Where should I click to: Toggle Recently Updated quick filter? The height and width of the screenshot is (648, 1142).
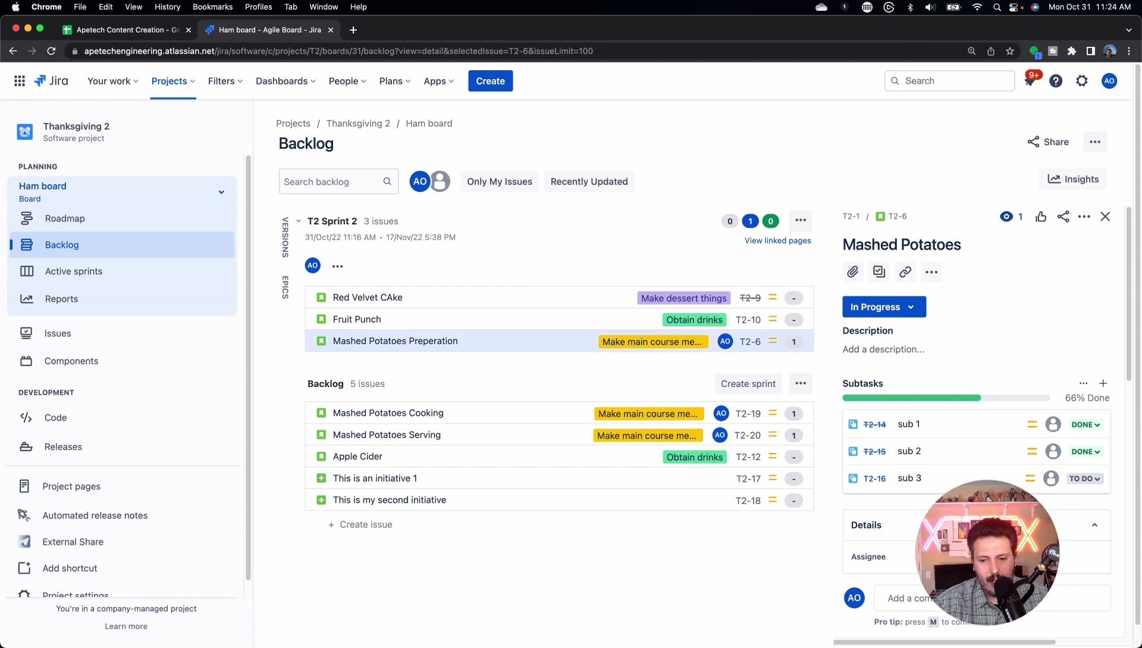pyautogui.click(x=589, y=182)
